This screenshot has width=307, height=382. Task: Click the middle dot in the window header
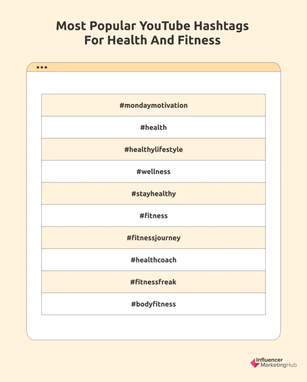(42, 68)
